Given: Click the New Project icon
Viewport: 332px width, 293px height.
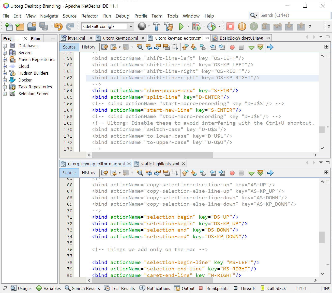Looking at the screenshot, I should click(20, 26).
